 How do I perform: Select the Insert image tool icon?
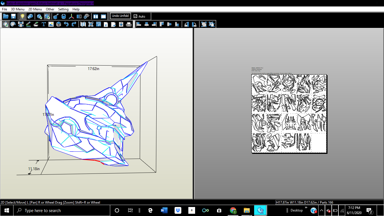click(51, 24)
